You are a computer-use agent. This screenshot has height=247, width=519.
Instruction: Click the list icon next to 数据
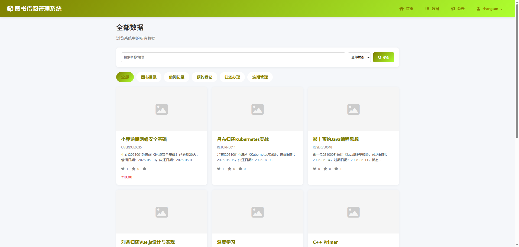point(427,9)
